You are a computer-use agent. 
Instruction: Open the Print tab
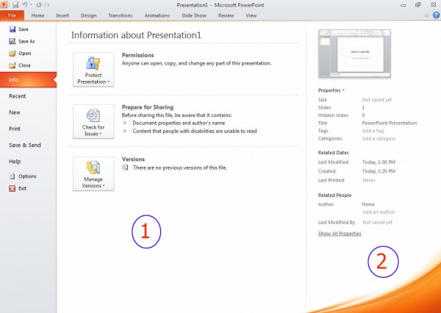pyautogui.click(x=15, y=129)
